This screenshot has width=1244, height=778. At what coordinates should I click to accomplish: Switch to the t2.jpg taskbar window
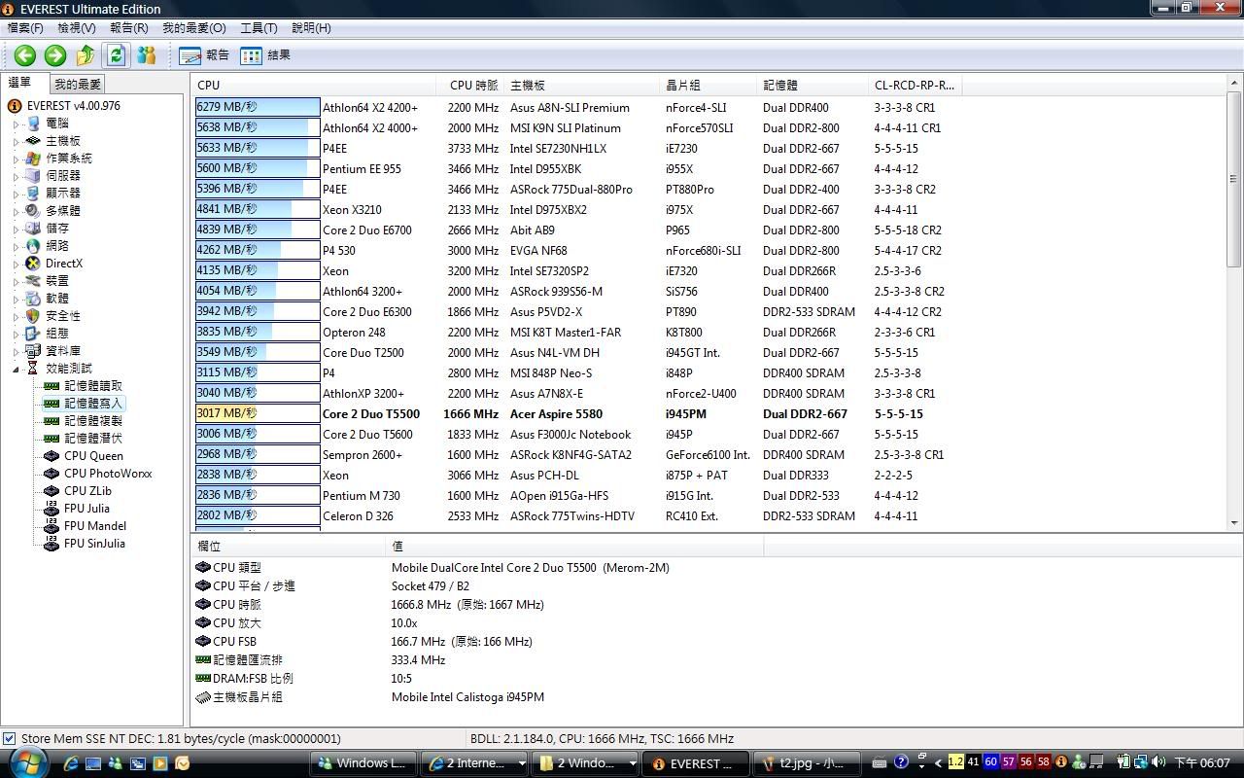pos(808,763)
